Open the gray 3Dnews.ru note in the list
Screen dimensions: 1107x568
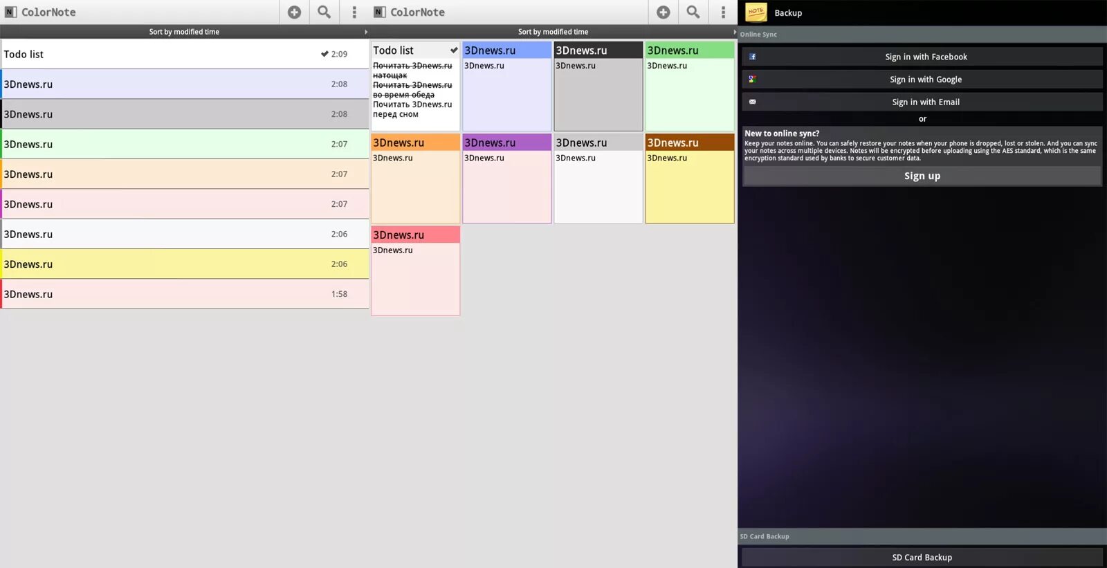[184, 114]
